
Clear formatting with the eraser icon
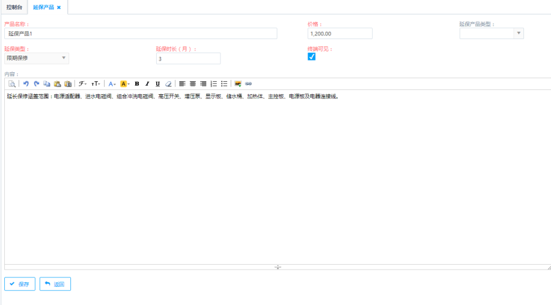(168, 84)
